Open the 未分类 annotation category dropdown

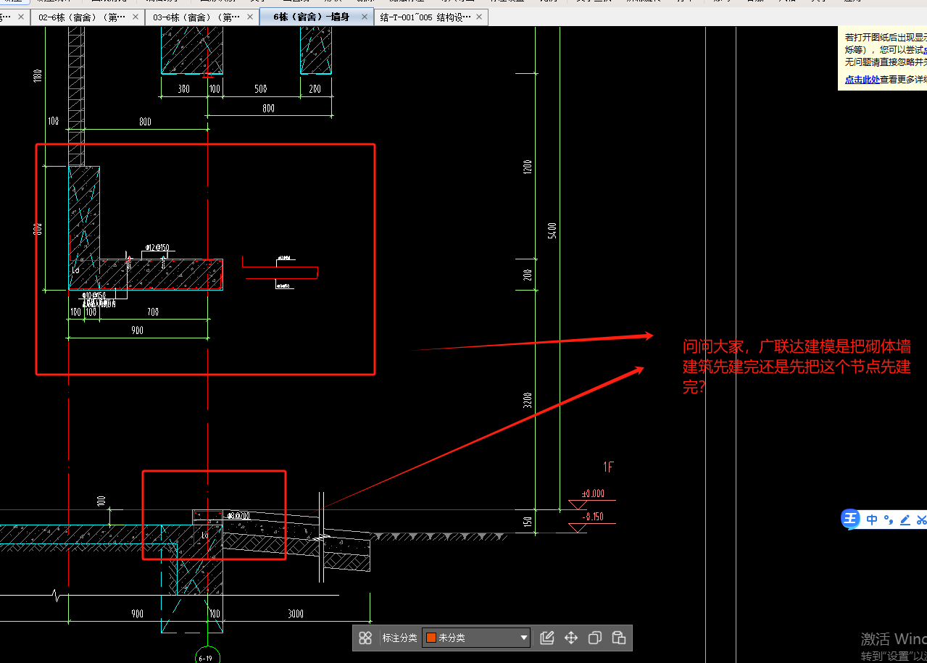click(476, 638)
